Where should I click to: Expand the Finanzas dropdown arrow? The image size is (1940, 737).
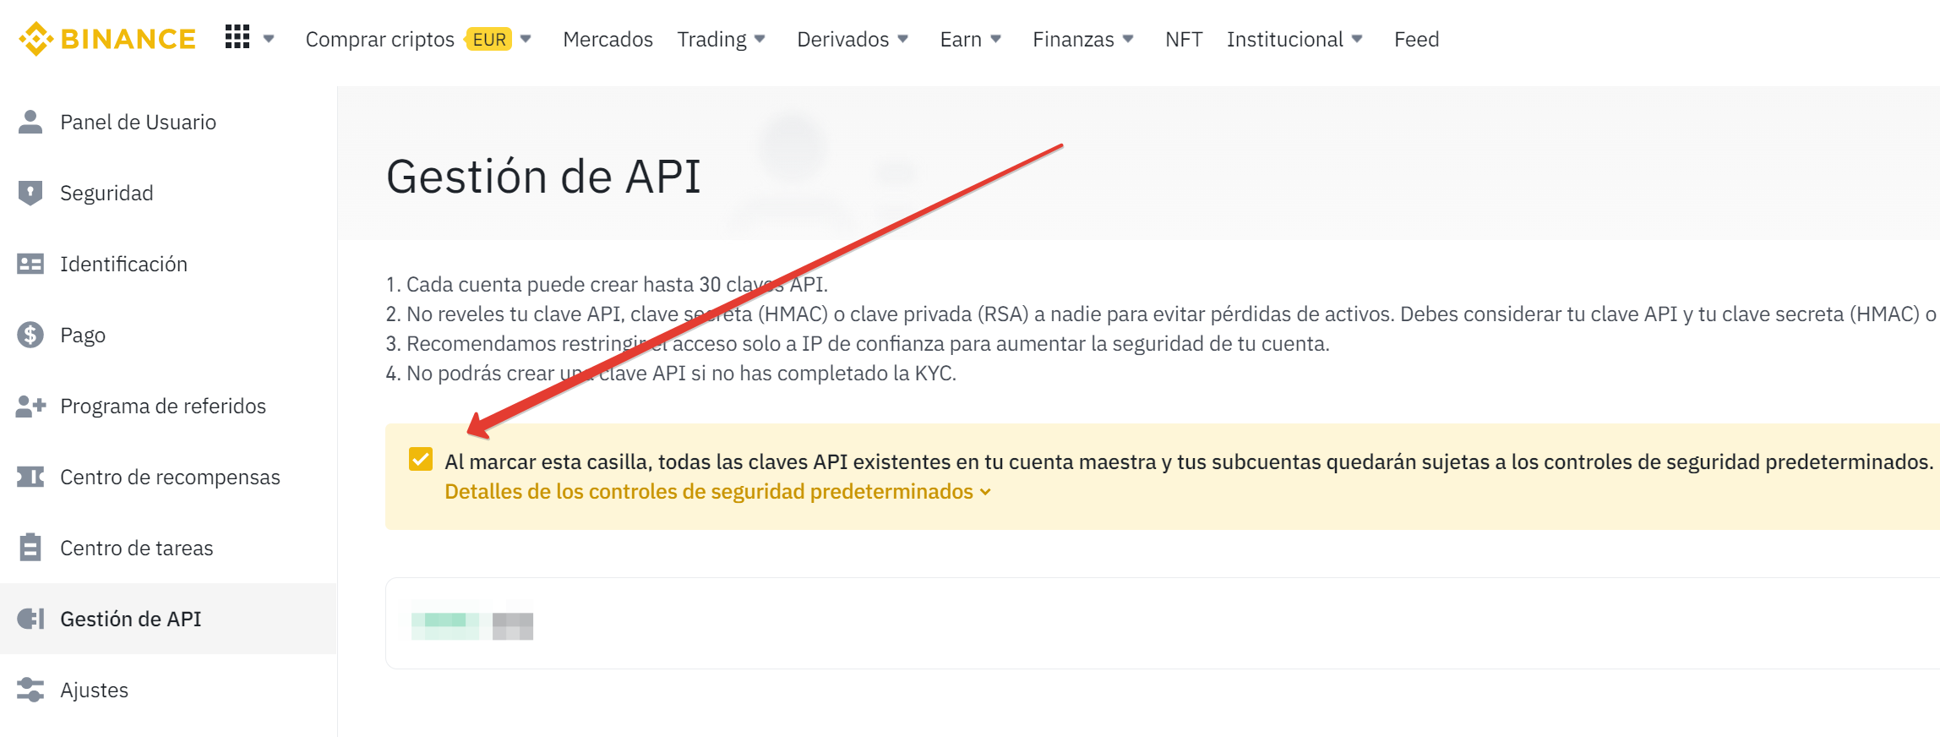1128,39
